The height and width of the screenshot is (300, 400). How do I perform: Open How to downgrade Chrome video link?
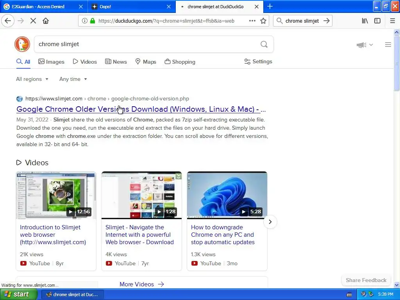click(223, 235)
